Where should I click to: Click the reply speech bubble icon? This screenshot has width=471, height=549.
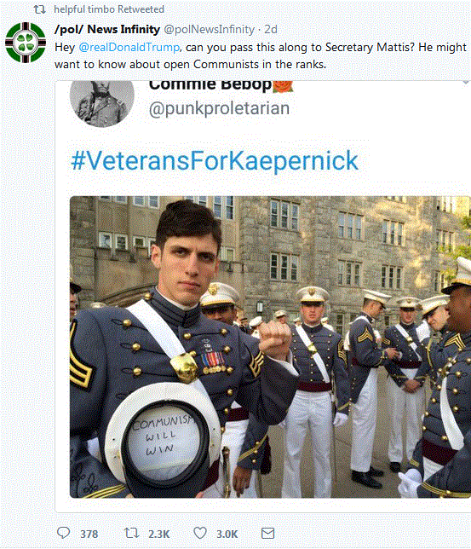(63, 533)
